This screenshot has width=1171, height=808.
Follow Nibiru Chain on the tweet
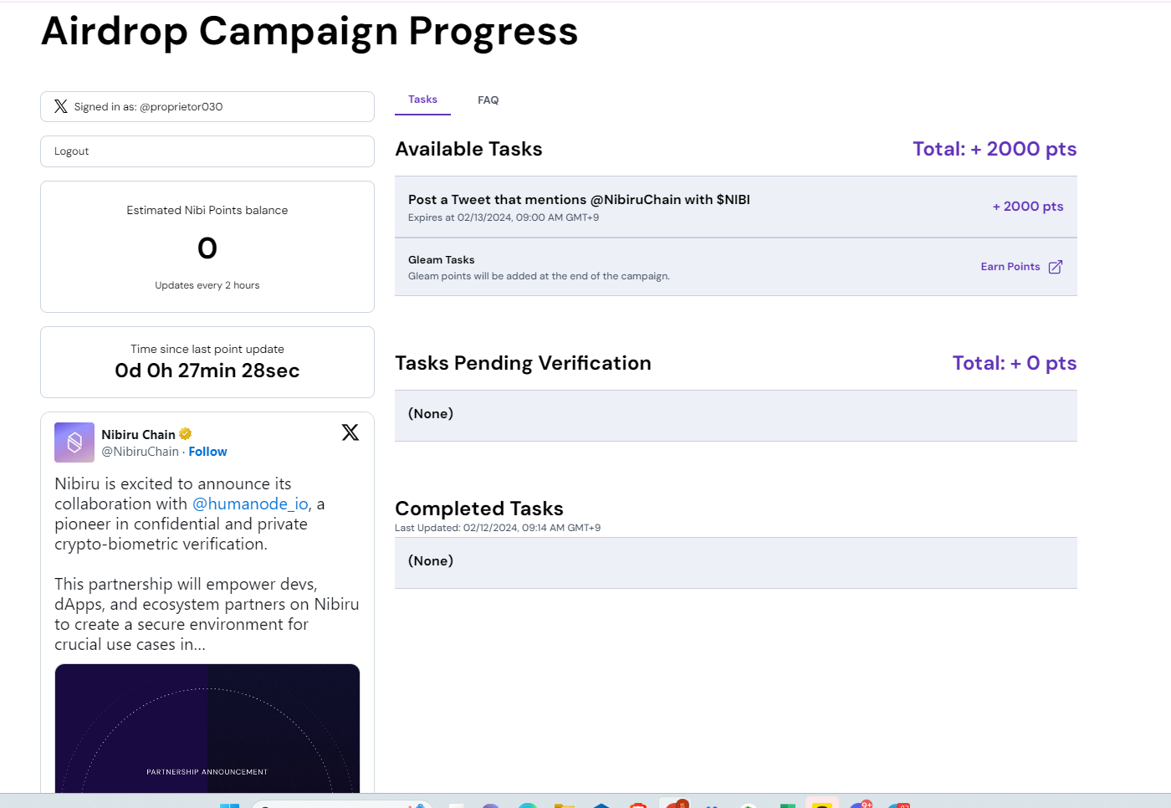[x=207, y=452]
